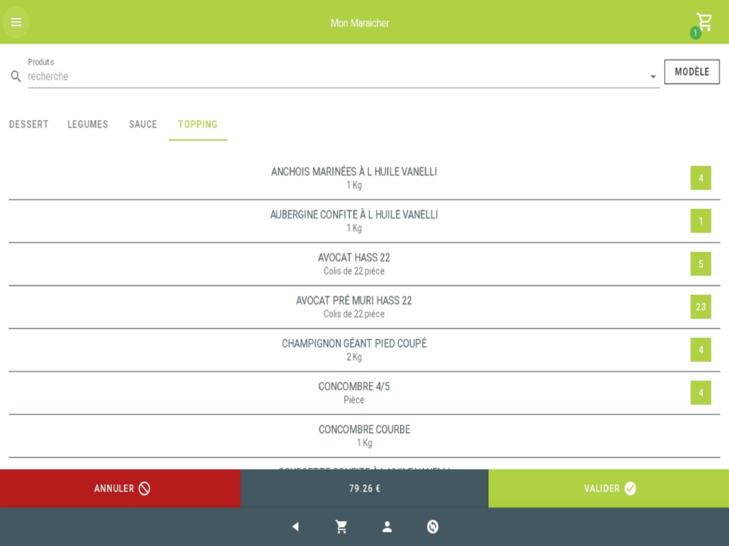Open the hamburger menu
The width and height of the screenshot is (729, 546).
[x=16, y=22]
